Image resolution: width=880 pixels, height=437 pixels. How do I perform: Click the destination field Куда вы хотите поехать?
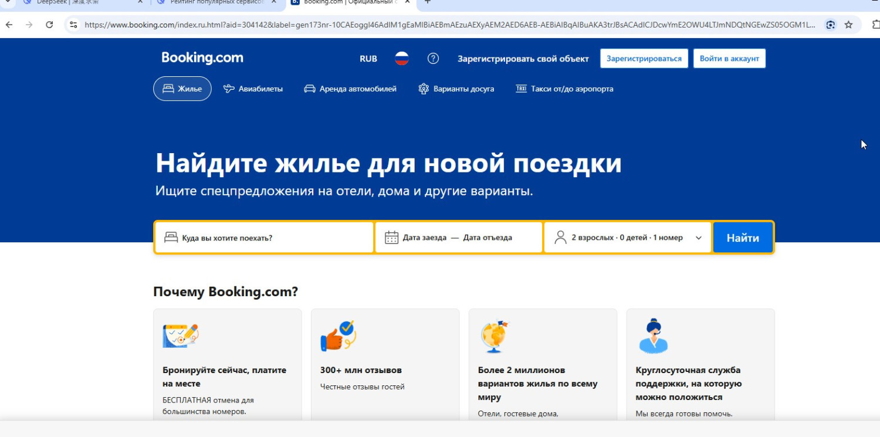[264, 238]
